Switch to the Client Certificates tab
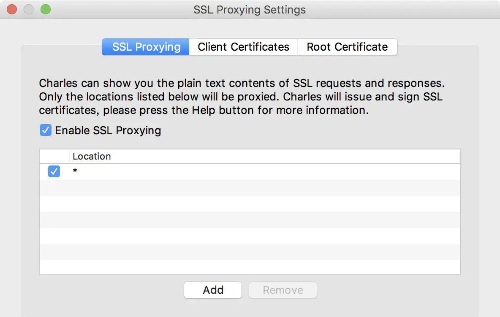 point(243,47)
